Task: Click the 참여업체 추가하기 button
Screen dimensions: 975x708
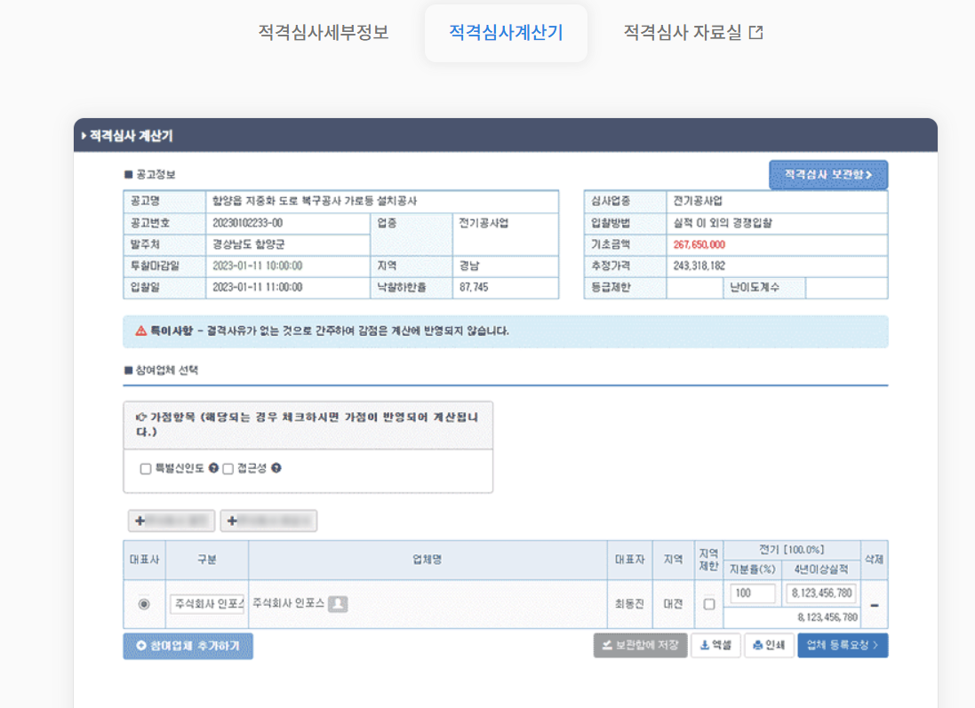Action: 188,646
